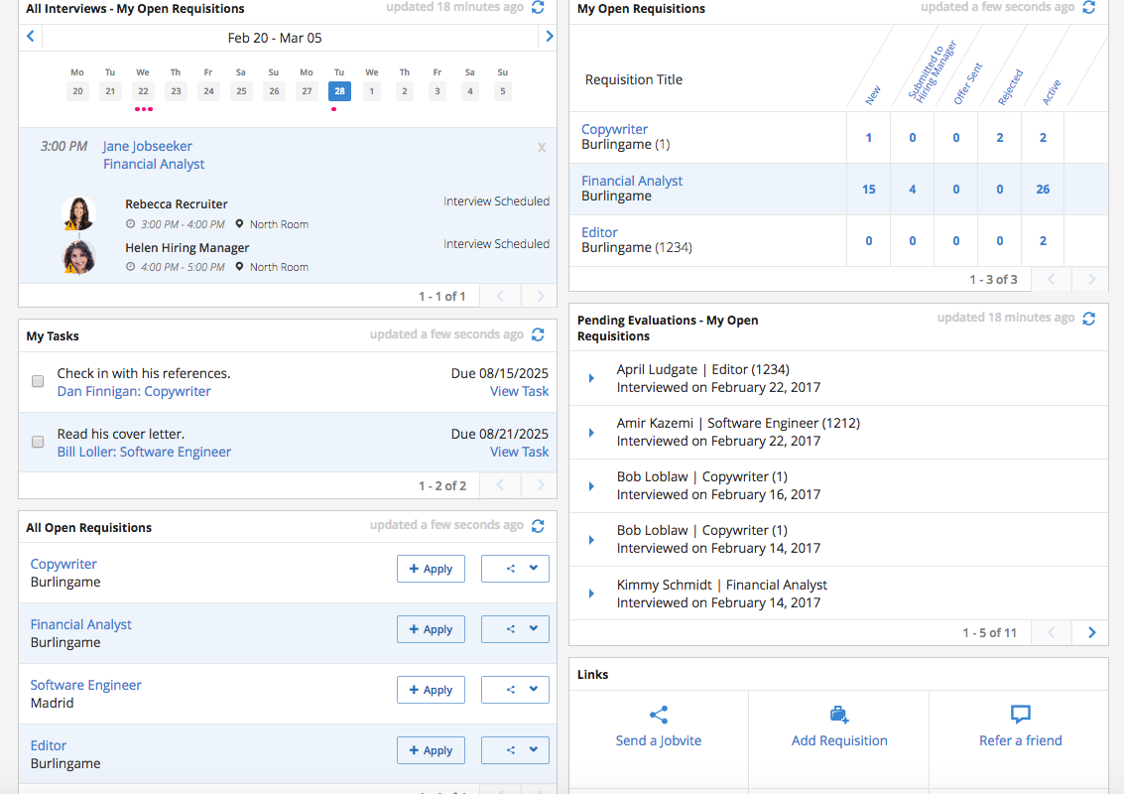This screenshot has width=1124, height=794.
Task: Open Bill Loller: Software Engineer link
Action: pyautogui.click(x=144, y=452)
